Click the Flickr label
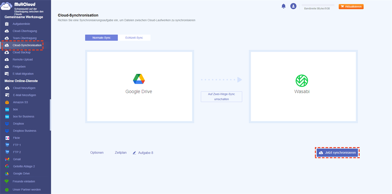The image size is (392, 194). tap(16, 138)
